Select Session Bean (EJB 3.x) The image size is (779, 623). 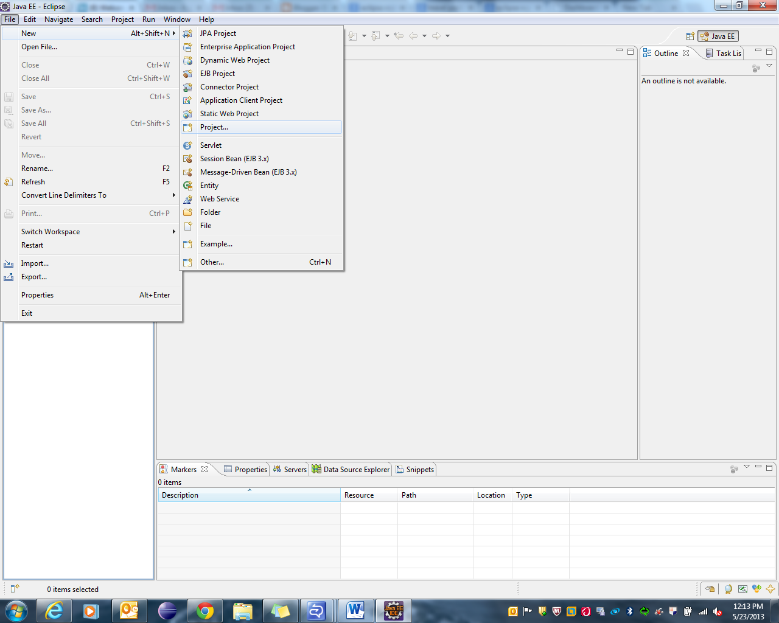(262, 159)
